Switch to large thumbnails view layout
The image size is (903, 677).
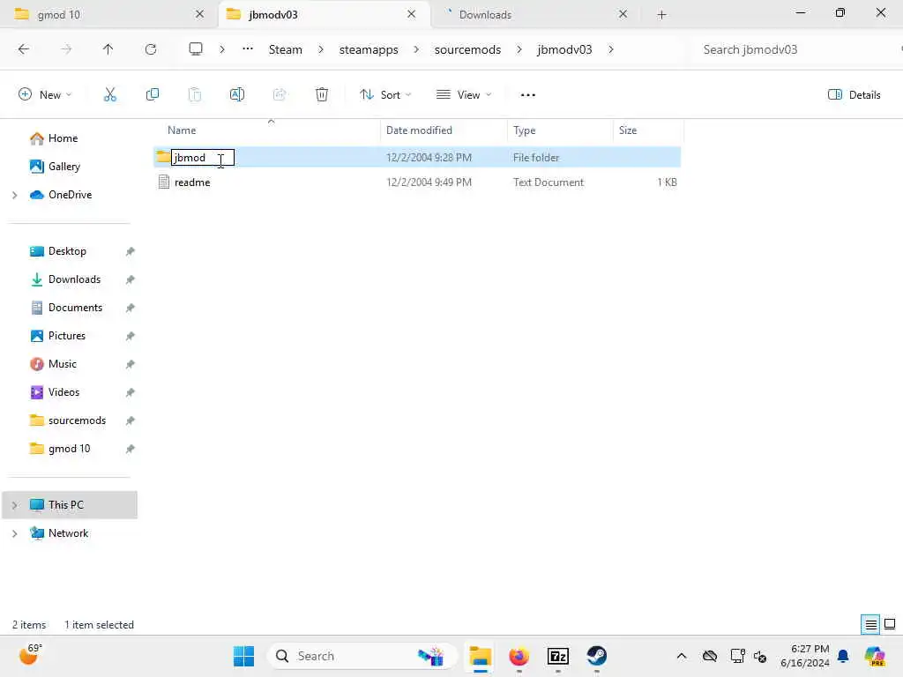tap(890, 624)
